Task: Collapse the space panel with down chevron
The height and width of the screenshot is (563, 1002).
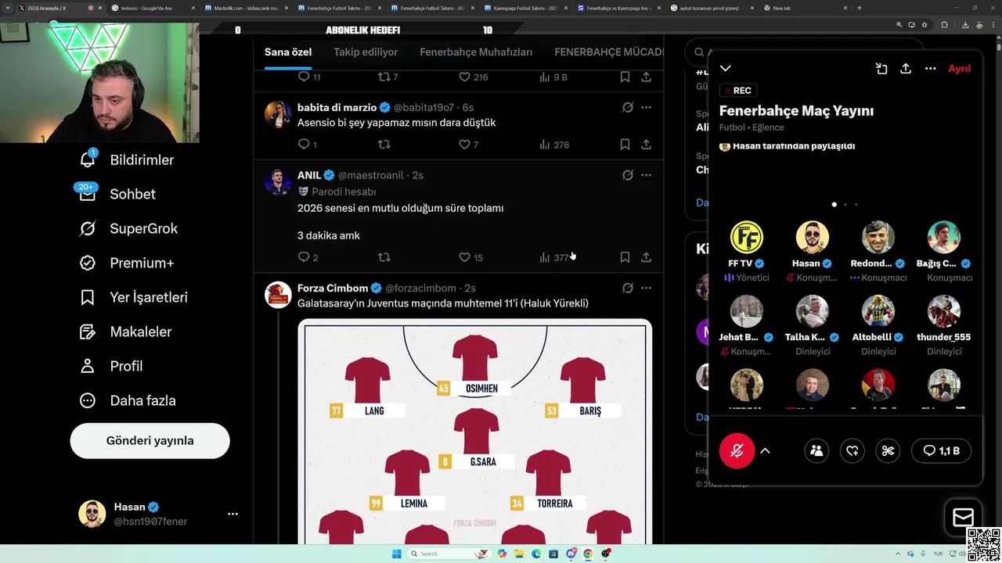Action: tap(726, 69)
